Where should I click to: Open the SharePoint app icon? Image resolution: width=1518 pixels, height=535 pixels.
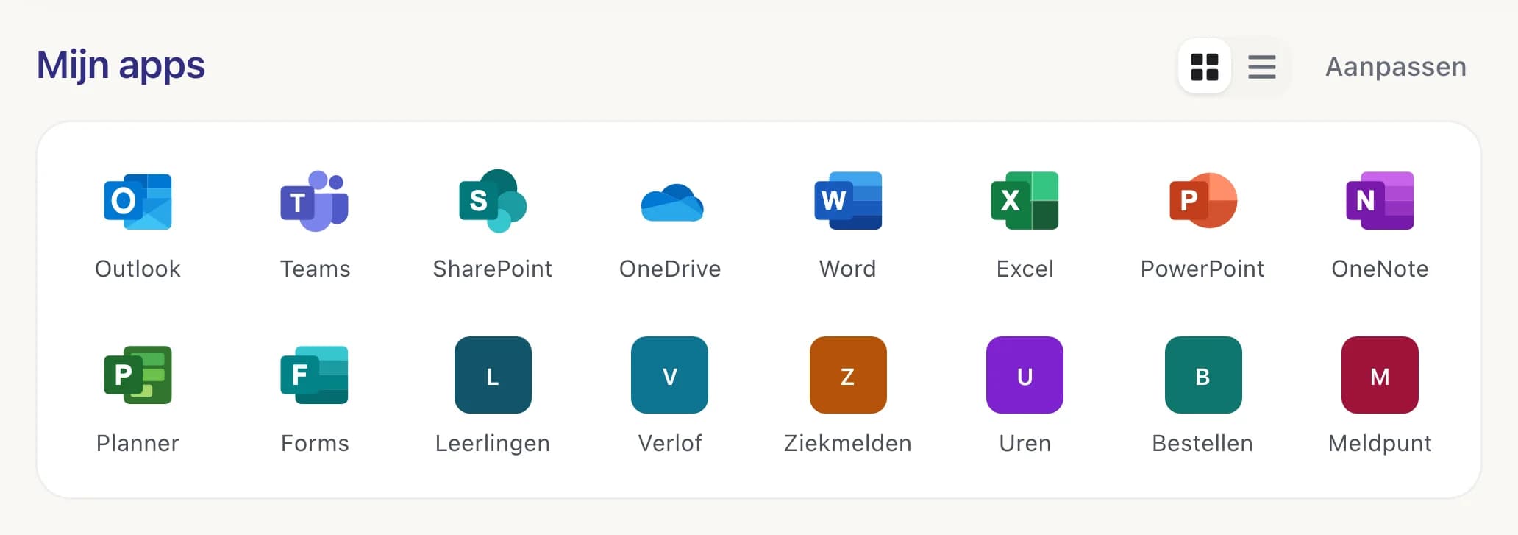coord(493,201)
